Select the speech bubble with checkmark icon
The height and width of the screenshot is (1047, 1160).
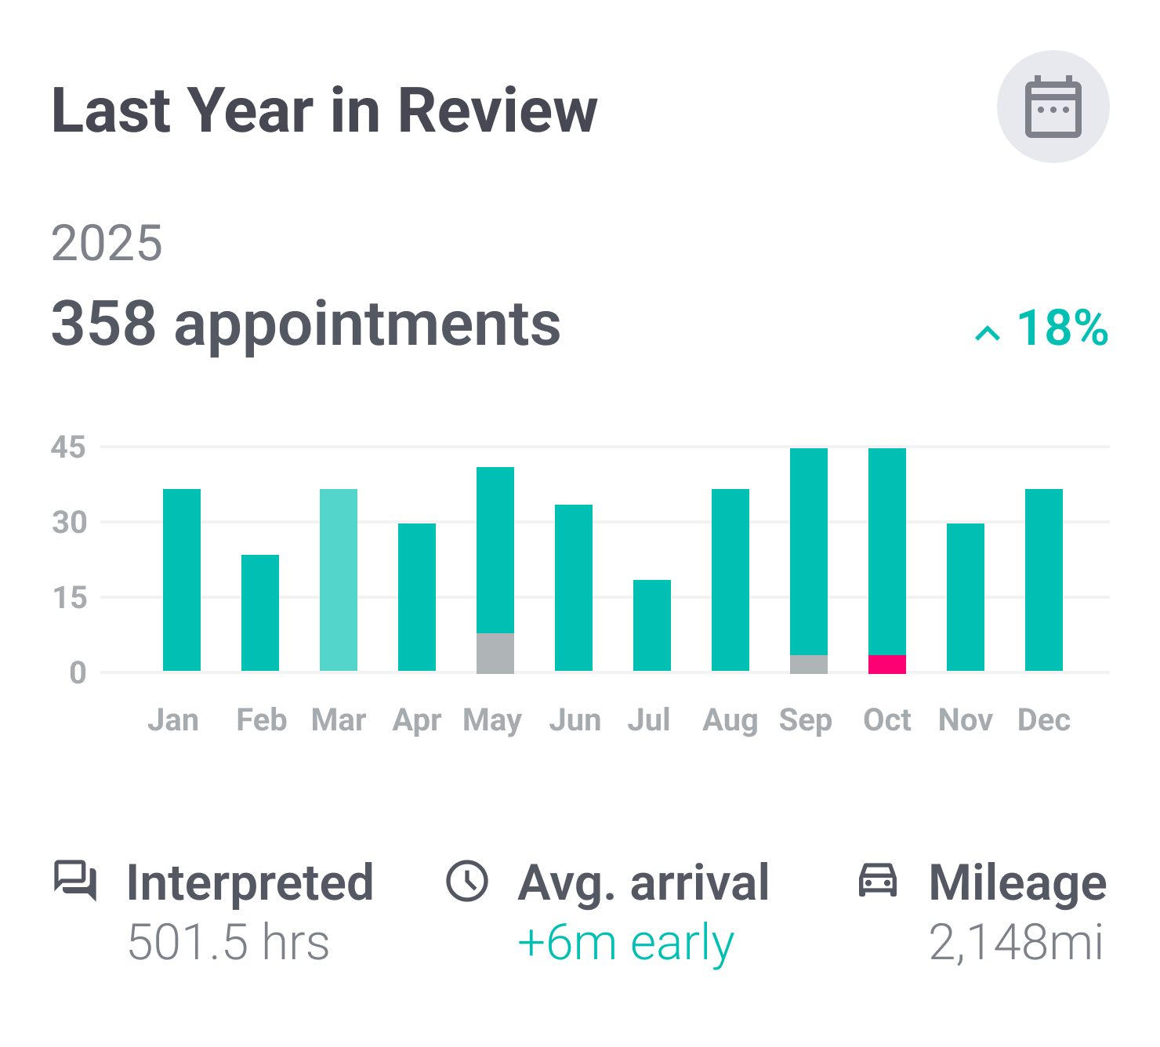(x=76, y=881)
